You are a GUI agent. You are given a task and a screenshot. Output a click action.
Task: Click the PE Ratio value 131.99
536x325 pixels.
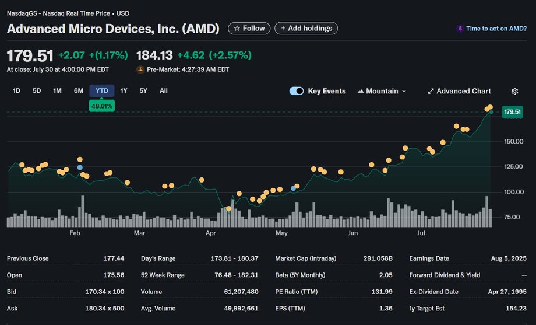pos(382,292)
